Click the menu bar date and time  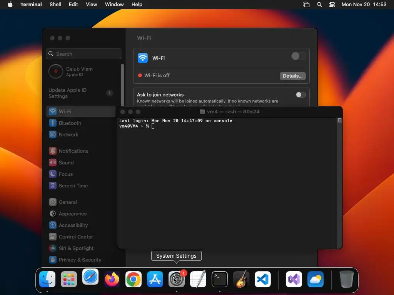click(x=364, y=4)
